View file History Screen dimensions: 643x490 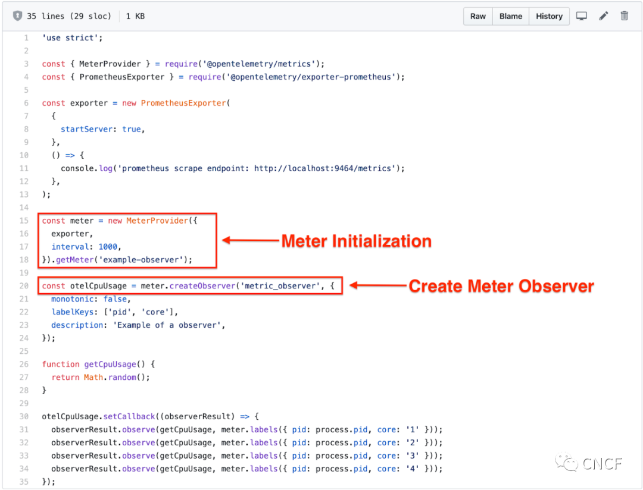tap(549, 17)
